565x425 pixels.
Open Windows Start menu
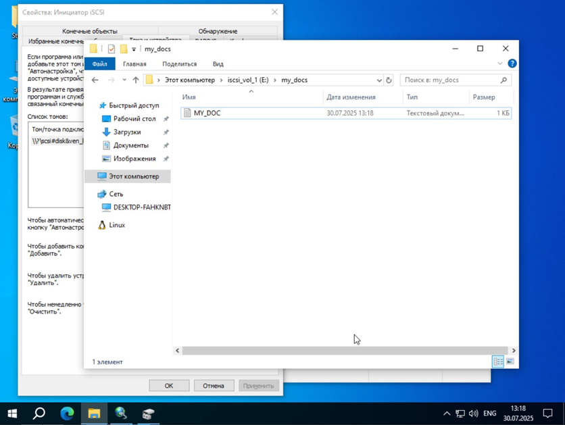[x=12, y=414]
